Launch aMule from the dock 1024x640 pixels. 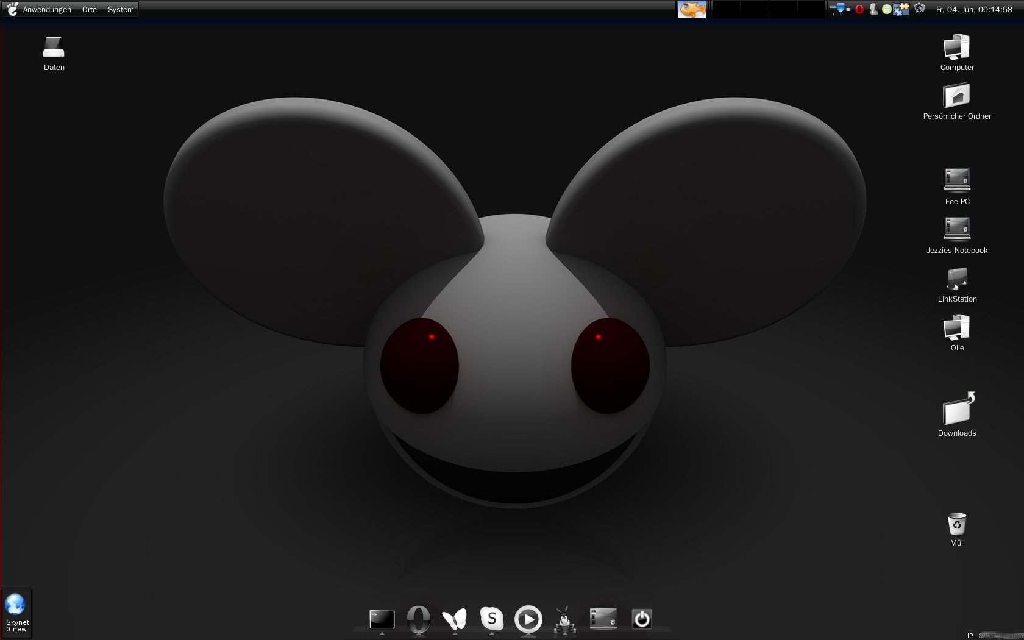pyautogui.click(x=565, y=619)
